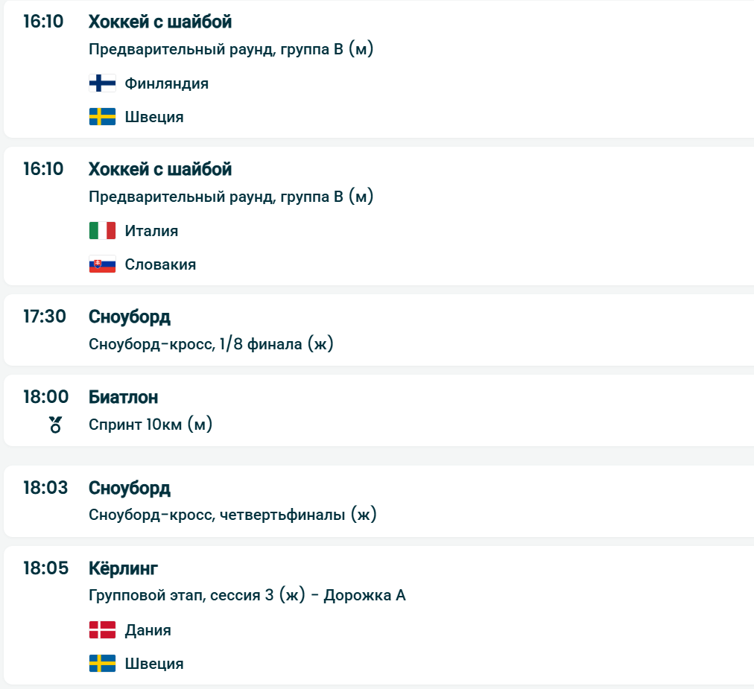The image size is (754, 689).
Task: Click the 18:05 time label
Action: pyautogui.click(x=45, y=568)
